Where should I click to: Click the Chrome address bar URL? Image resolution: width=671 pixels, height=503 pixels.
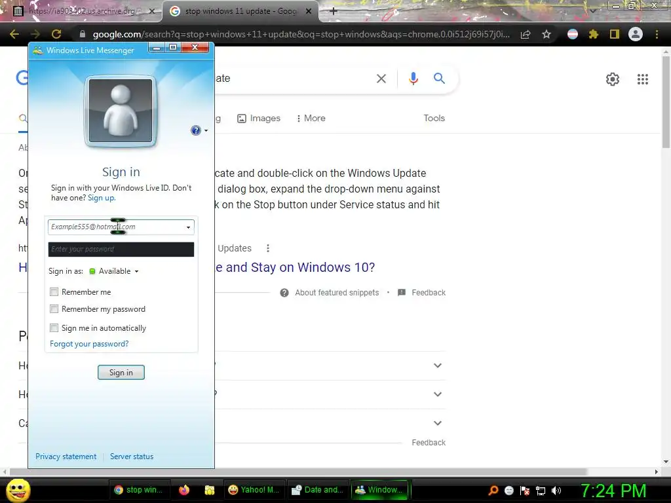point(301,34)
